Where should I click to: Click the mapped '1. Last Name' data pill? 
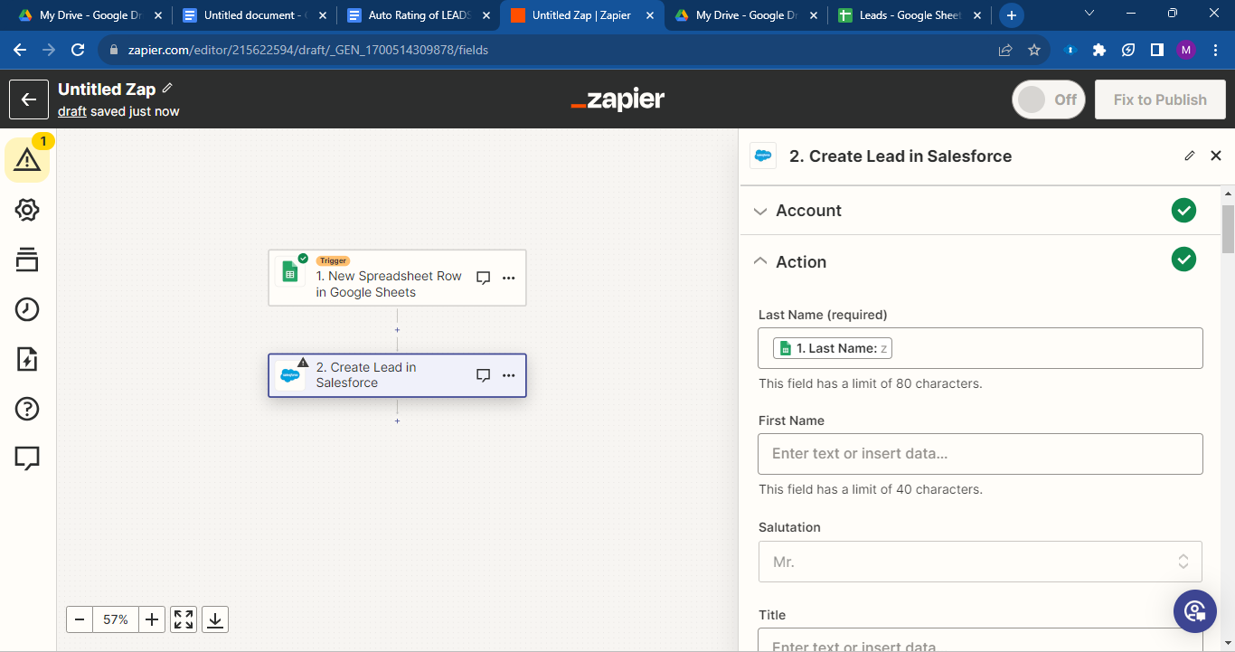833,348
